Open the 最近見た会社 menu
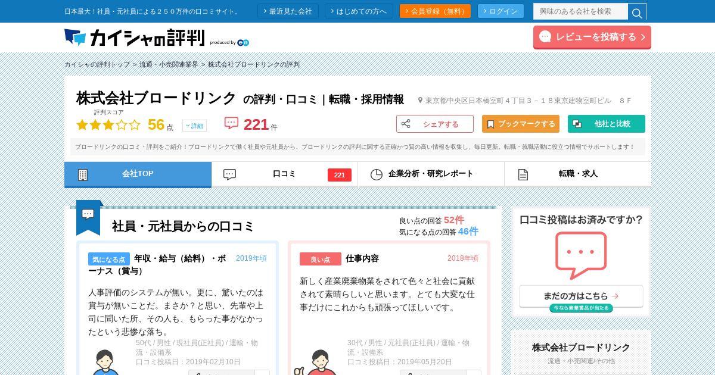715x375 pixels. (288, 11)
